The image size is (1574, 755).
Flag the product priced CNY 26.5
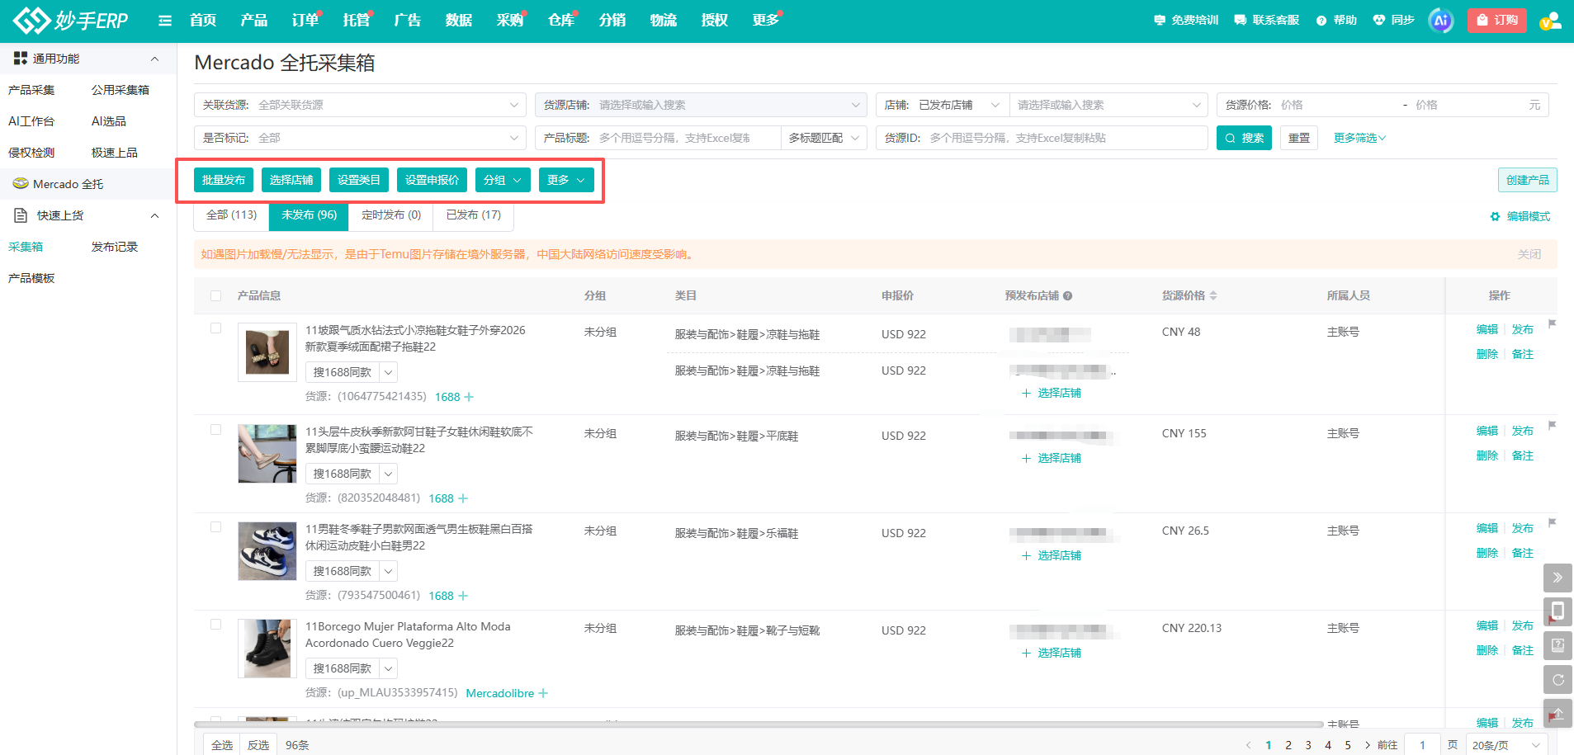pos(1552,522)
